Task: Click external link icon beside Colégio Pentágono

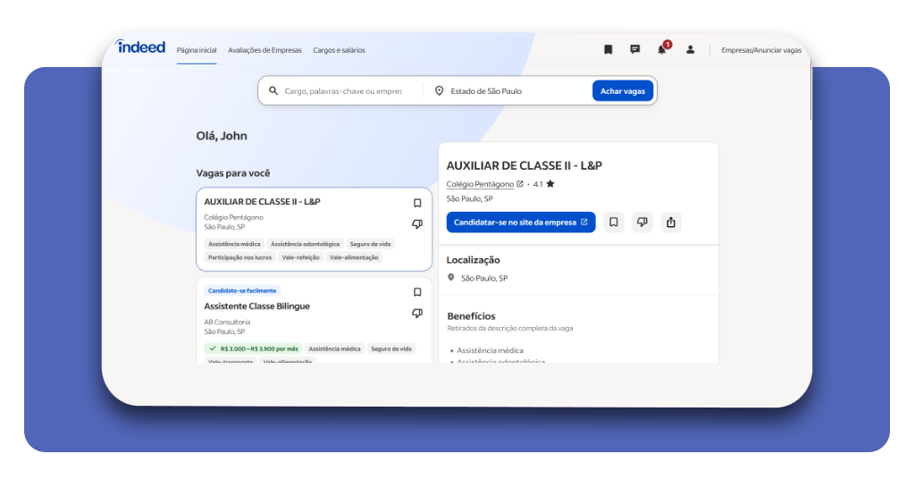Action: 519,184
